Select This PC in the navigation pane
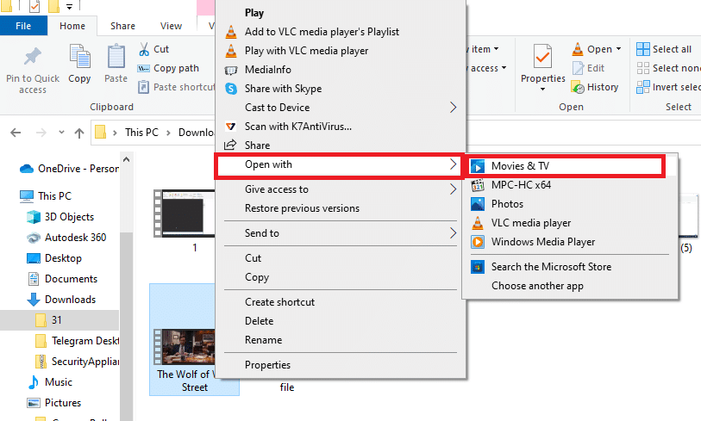 45,196
